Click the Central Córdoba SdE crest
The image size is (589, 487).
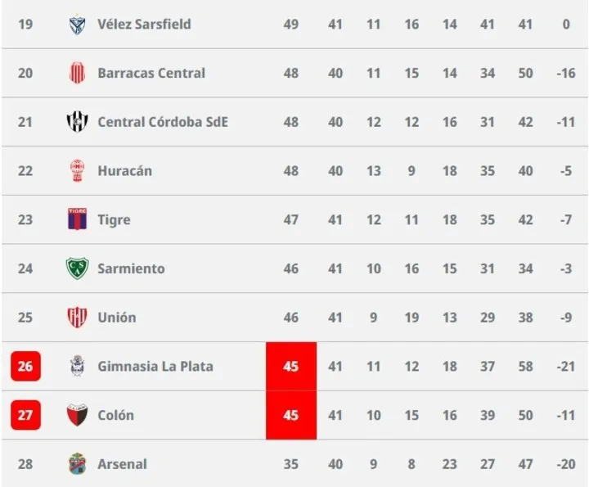(x=78, y=121)
